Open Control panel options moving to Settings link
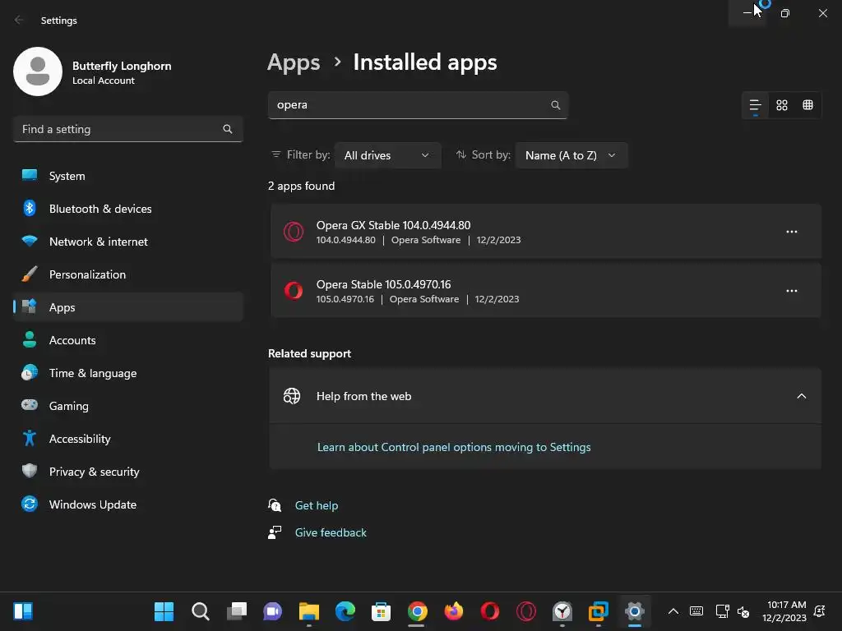 [454, 447]
